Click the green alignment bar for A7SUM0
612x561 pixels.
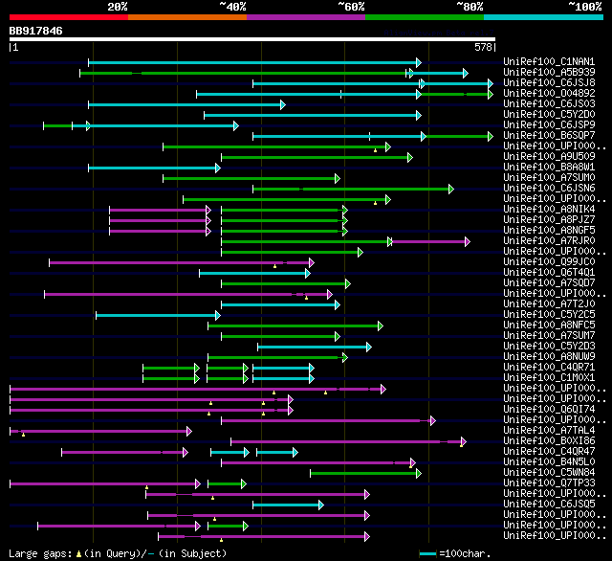tap(251, 178)
